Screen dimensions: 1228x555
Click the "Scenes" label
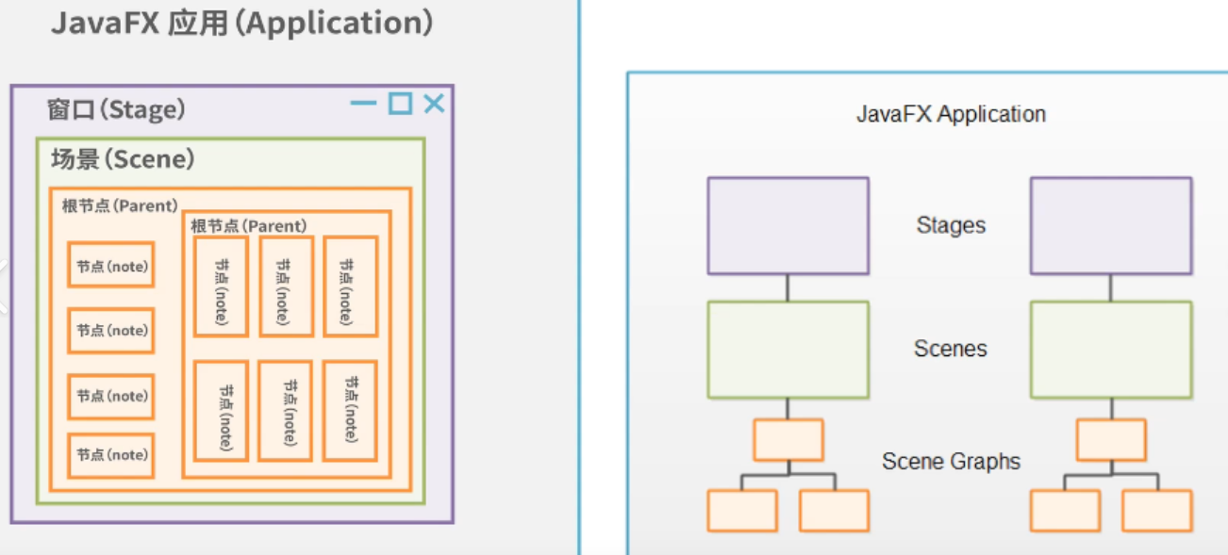pyautogui.click(x=951, y=349)
